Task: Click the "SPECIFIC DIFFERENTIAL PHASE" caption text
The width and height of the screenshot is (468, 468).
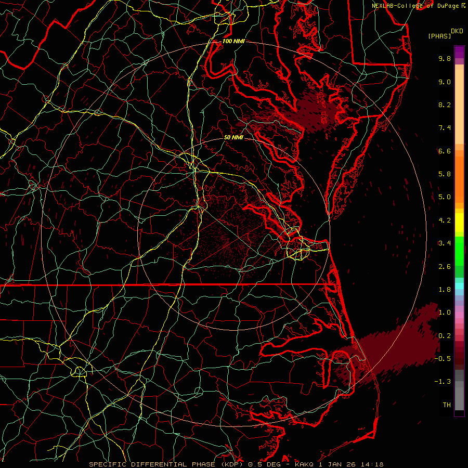Action: click(x=152, y=464)
